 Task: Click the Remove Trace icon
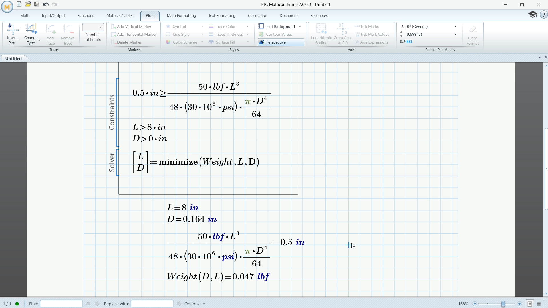[68, 29]
